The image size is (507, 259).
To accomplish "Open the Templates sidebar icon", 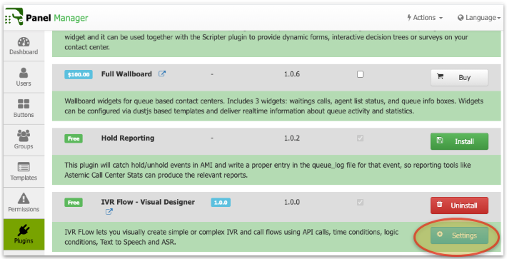I will 24,167.
